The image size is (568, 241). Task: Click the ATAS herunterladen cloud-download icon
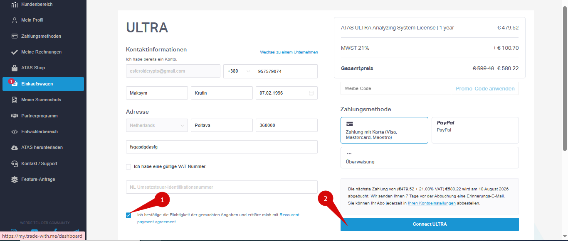14,148
